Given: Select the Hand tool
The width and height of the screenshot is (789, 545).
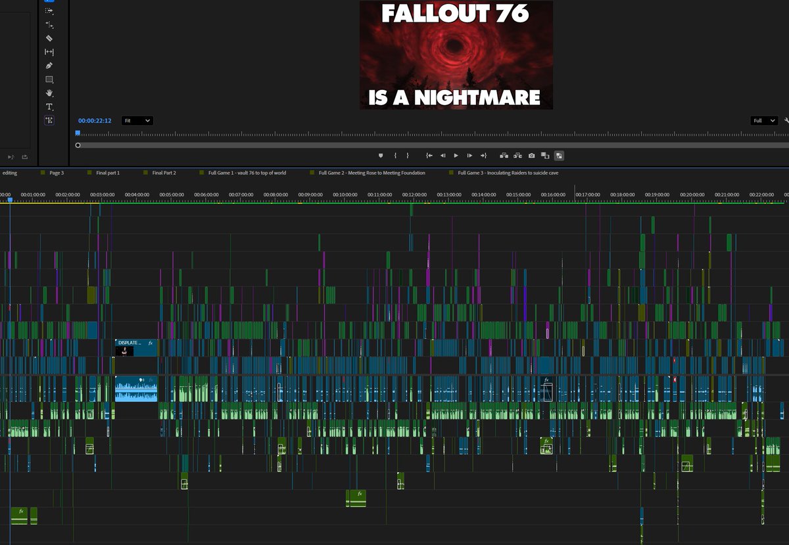Looking at the screenshot, I should tap(49, 93).
